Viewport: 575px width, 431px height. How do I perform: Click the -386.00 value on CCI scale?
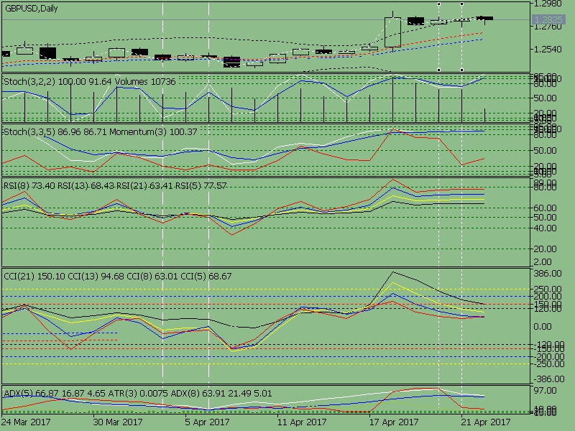coord(549,379)
